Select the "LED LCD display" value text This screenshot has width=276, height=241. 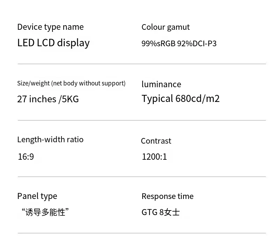click(x=53, y=43)
